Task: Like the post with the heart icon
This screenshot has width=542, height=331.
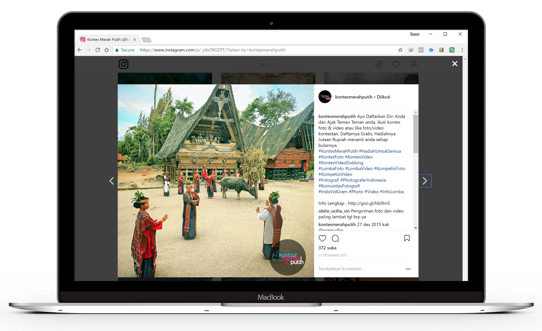Action: click(x=322, y=238)
